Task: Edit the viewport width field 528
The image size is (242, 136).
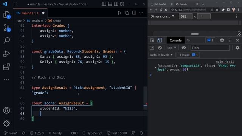Action: tap(186, 16)
